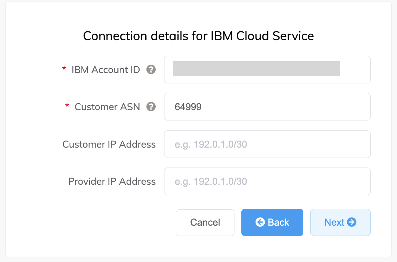Focus the Provider IP Address field

tap(267, 181)
